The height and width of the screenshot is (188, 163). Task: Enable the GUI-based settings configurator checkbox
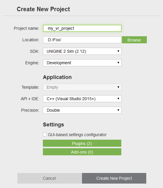point(45,135)
